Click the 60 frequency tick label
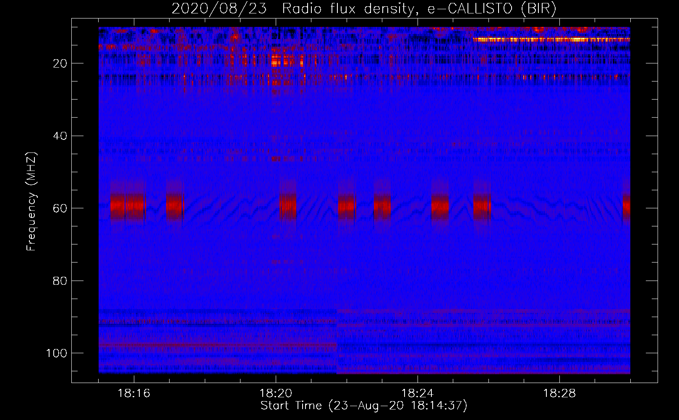Viewport: 679px width, 420px height. pos(60,208)
